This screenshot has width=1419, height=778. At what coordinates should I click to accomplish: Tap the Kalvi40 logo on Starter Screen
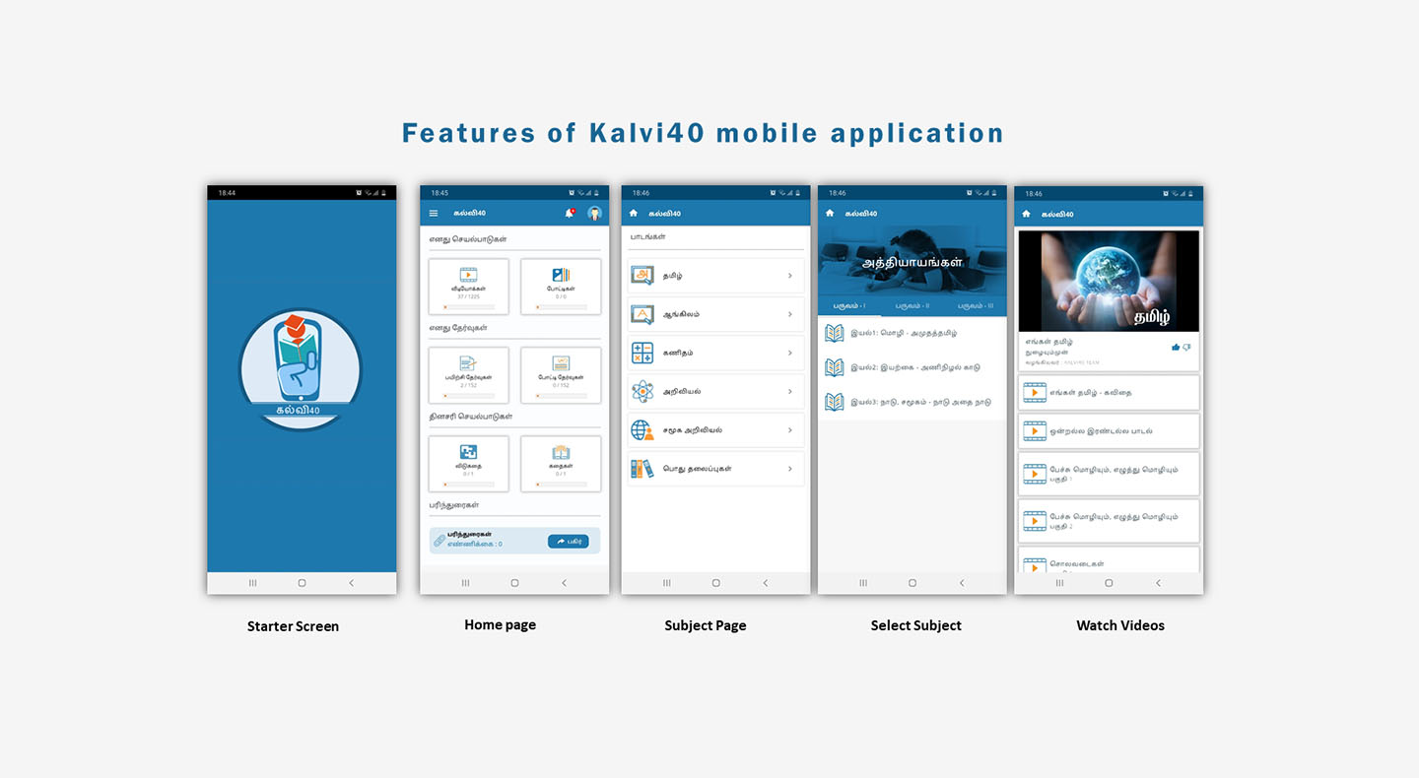300,369
